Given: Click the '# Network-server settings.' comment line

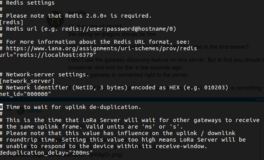Looking at the screenshot, I should (44, 74).
